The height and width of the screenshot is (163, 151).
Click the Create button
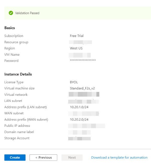point(15,158)
